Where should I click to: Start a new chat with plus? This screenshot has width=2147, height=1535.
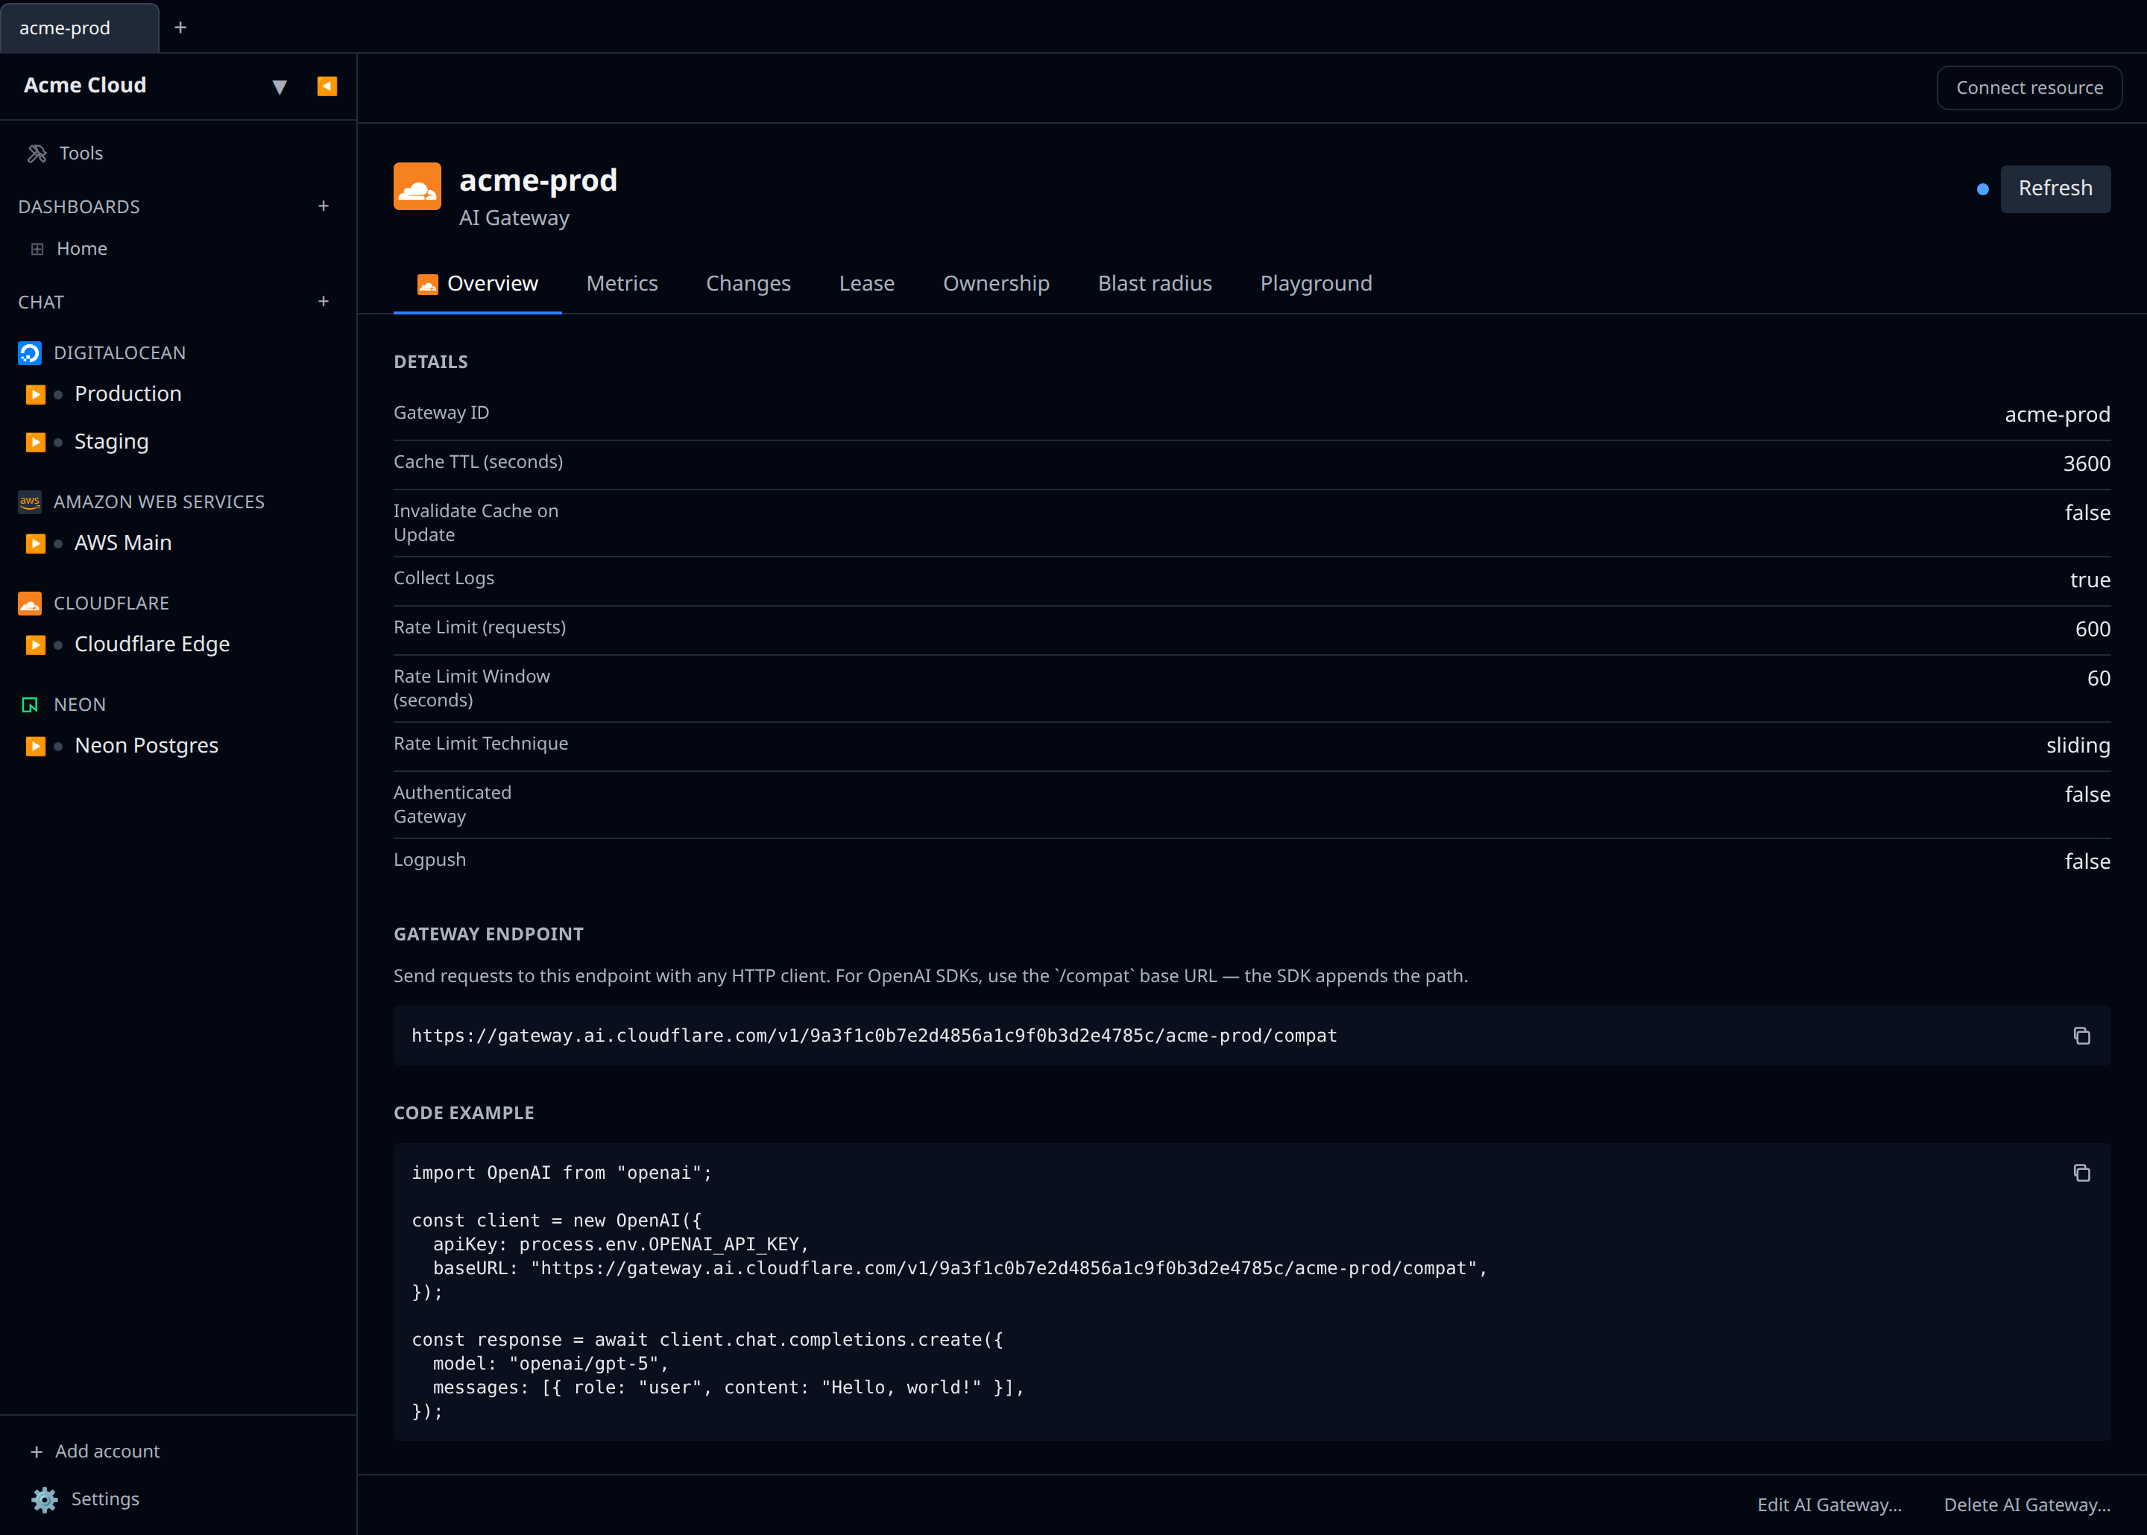click(x=324, y=302)
